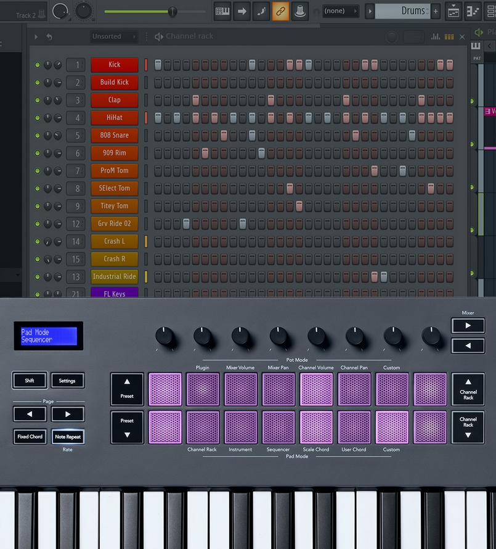Click the Channel Rack pad mode pad
496x549 pixels.
click(203, 427)
